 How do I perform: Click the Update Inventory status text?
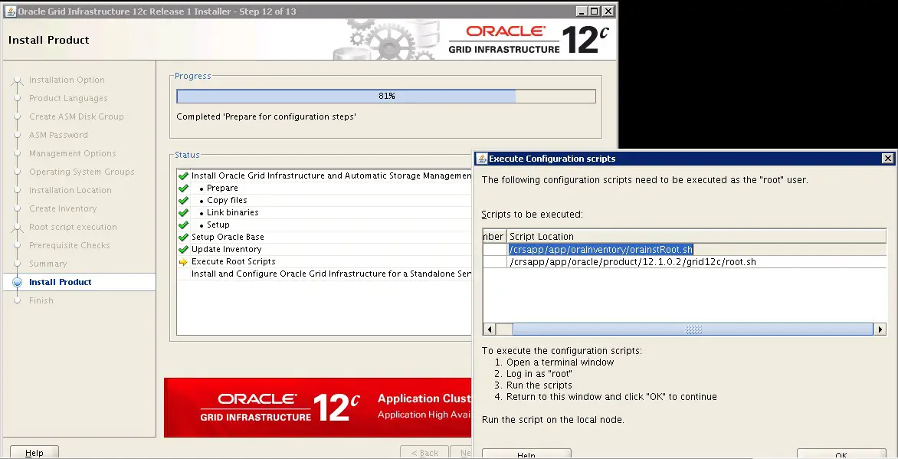point(226,249)
